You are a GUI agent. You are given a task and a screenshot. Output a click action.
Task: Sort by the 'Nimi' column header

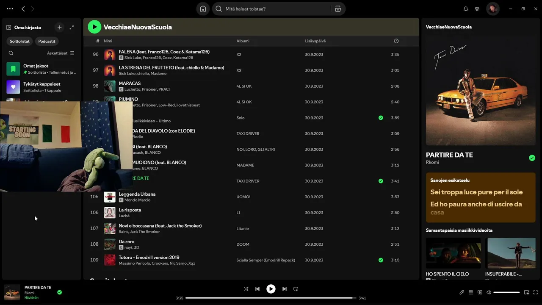pyautogui.click(x=108, y=41)
